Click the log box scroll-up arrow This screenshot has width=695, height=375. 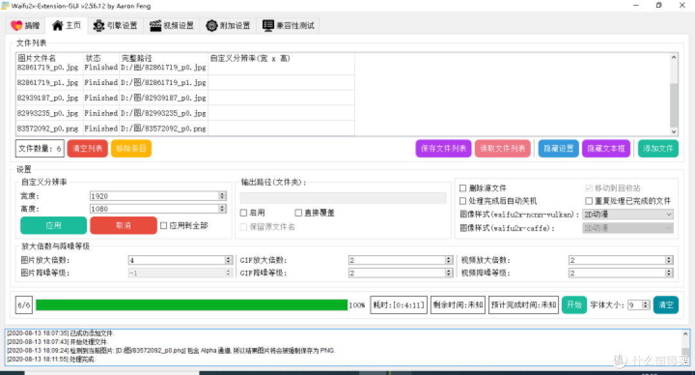(685, 334)
